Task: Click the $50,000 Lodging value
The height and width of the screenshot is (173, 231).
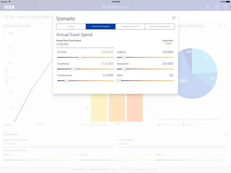Action: 168,52
